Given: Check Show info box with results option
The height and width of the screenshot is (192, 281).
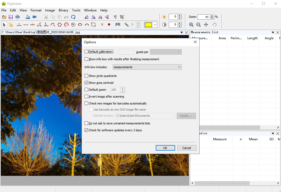Looking at the screenshot, I should tap(87, 59).
